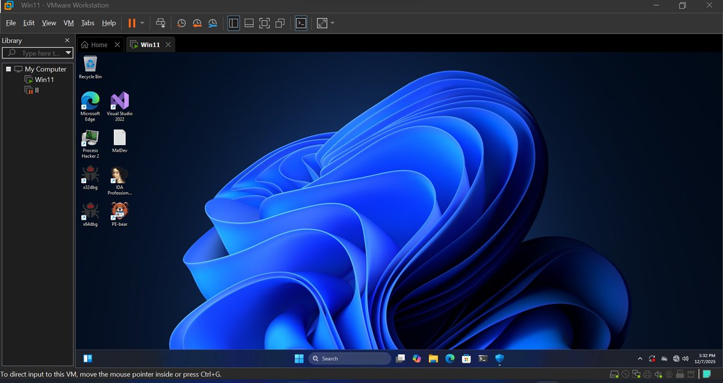Click the sync status tray icon

click(x=652, y=358)
